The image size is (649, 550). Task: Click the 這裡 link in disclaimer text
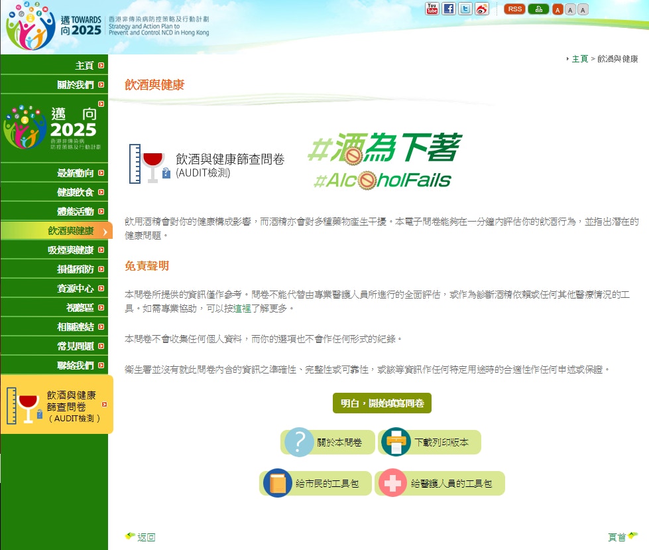coord(241,309)
